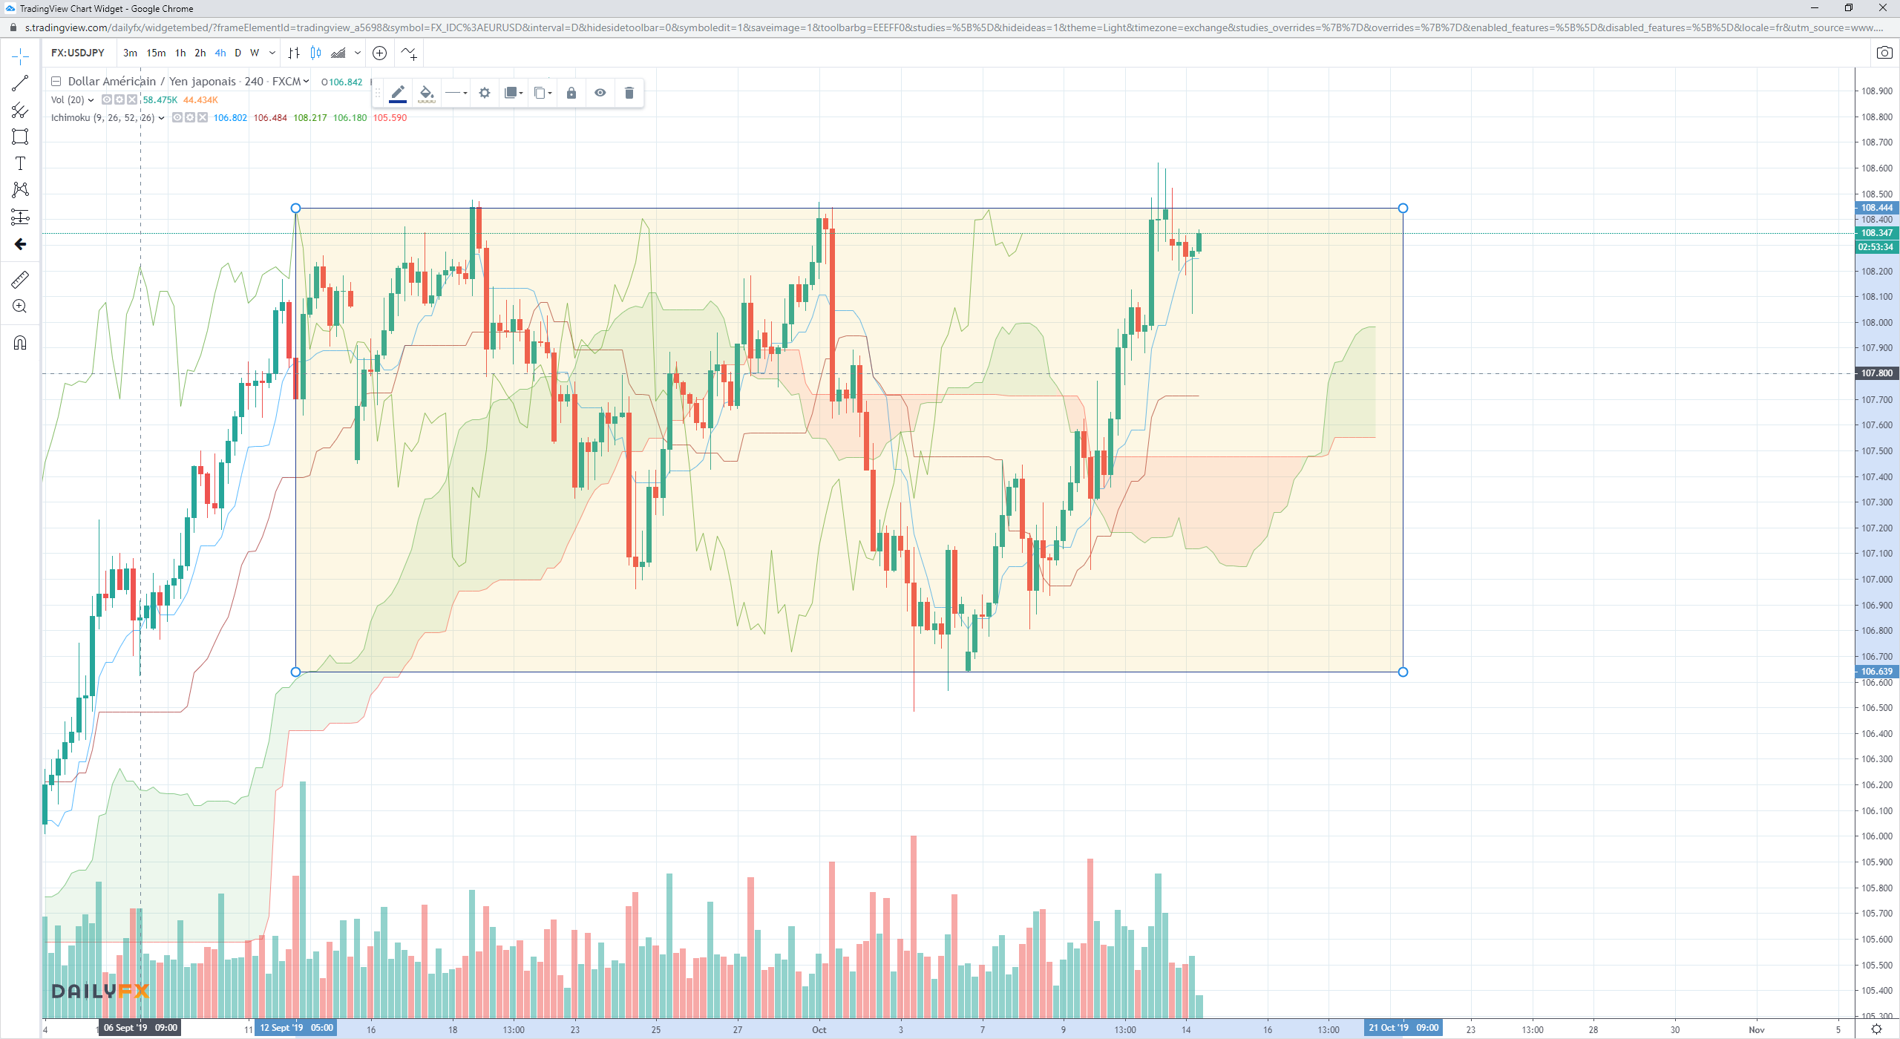Hide the Ichimoku indicator via eye icon
The height and width of the screenshot is (1039, 1900).
tap(177, 117)
